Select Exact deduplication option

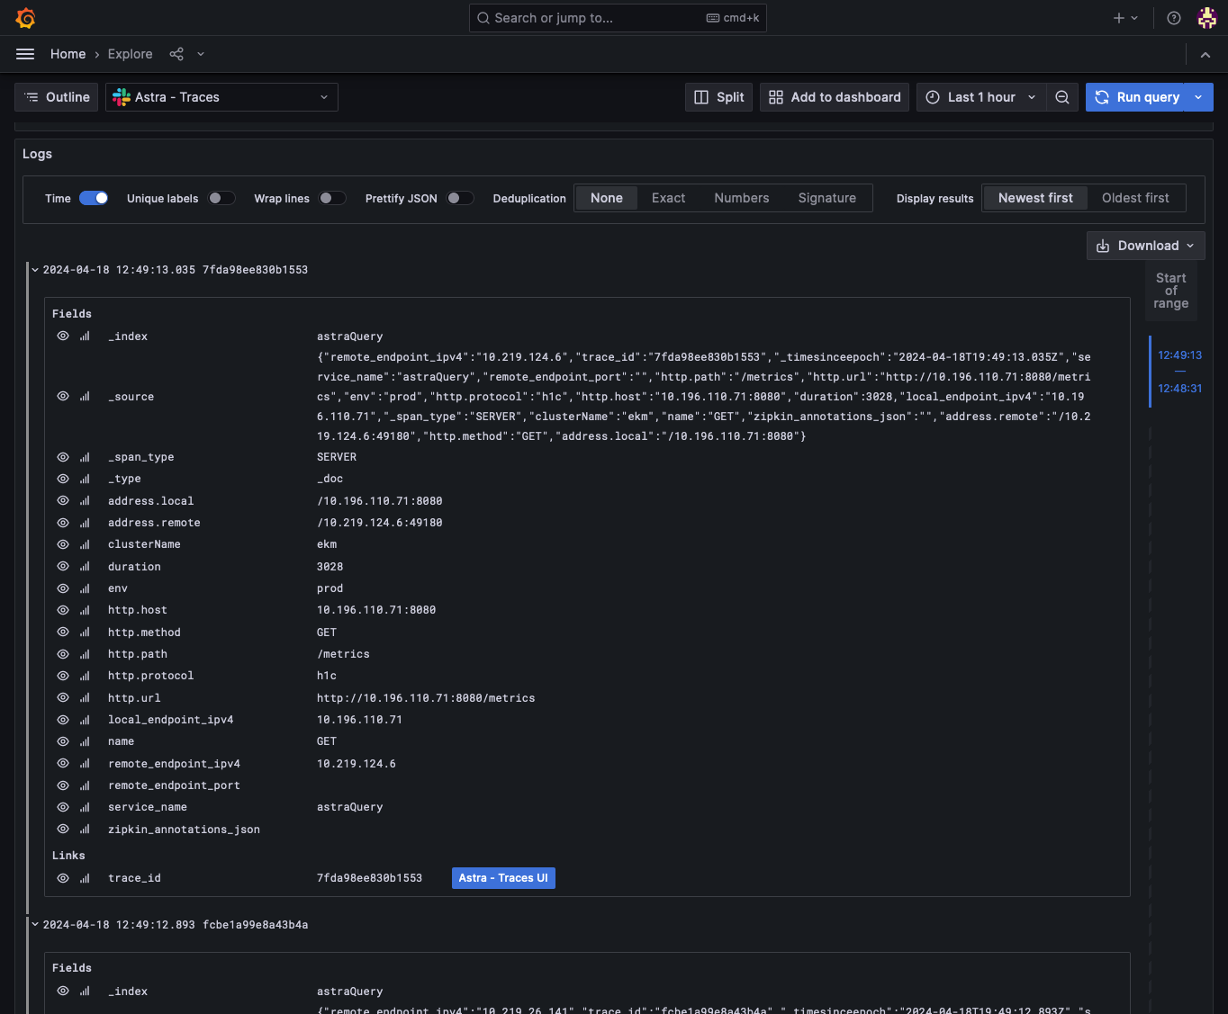(x=668, y=198)
